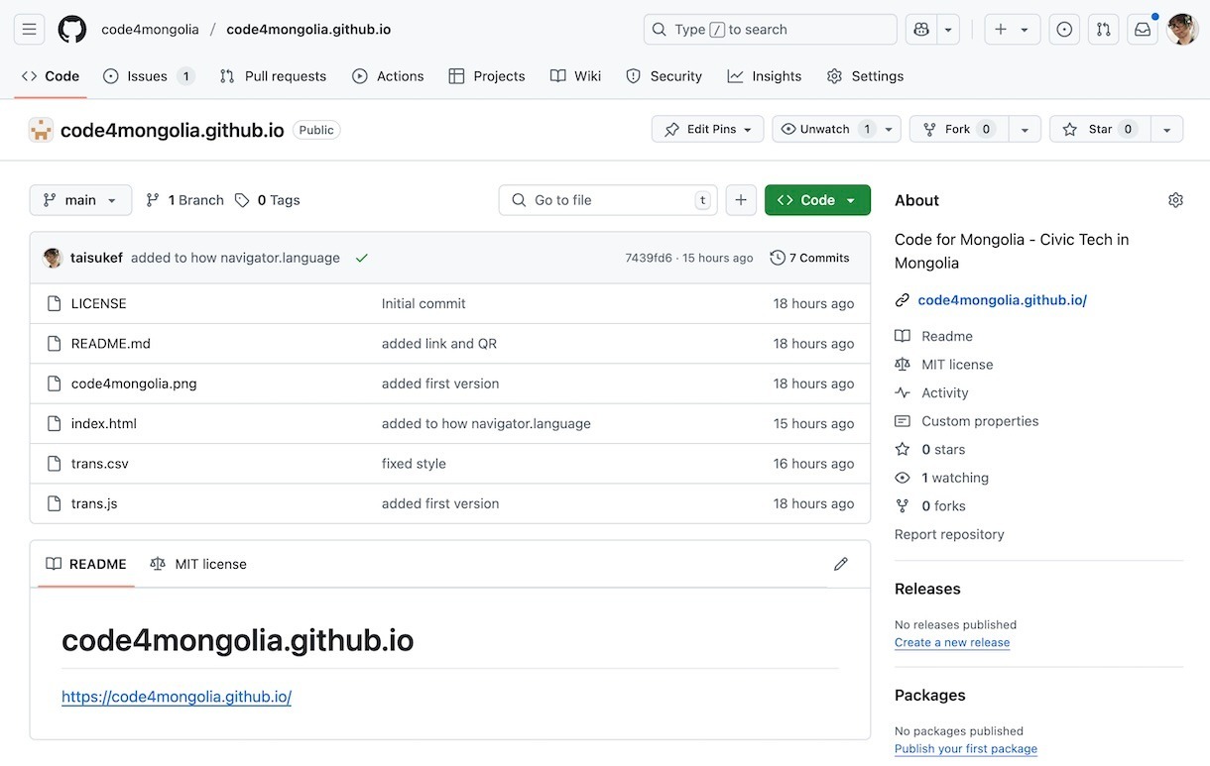Open the pull requests icon in header

coord(1104,30)
